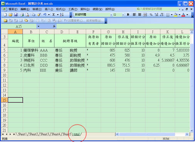Open the Name Box dropdown

[x=38, y=27]
